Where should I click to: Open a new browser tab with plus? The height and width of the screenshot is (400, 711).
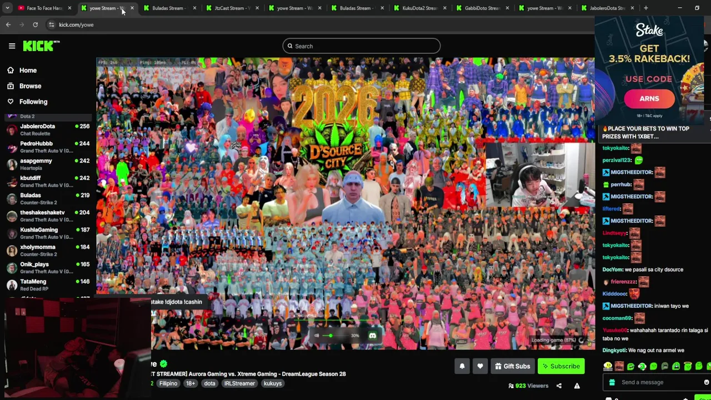point(645,8)
